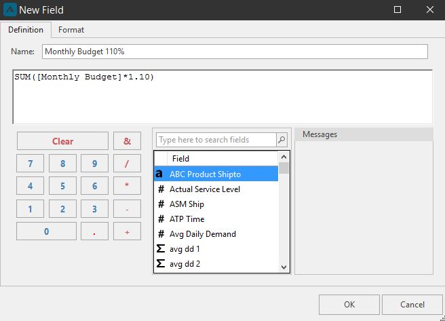
Task: Click the search magnifier icon
Action: click(x=282, y=140)
